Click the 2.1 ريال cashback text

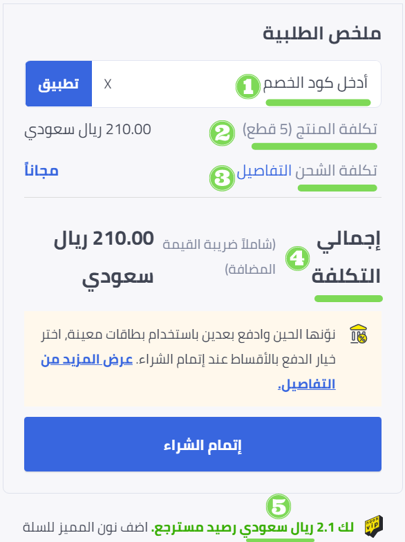253,528
